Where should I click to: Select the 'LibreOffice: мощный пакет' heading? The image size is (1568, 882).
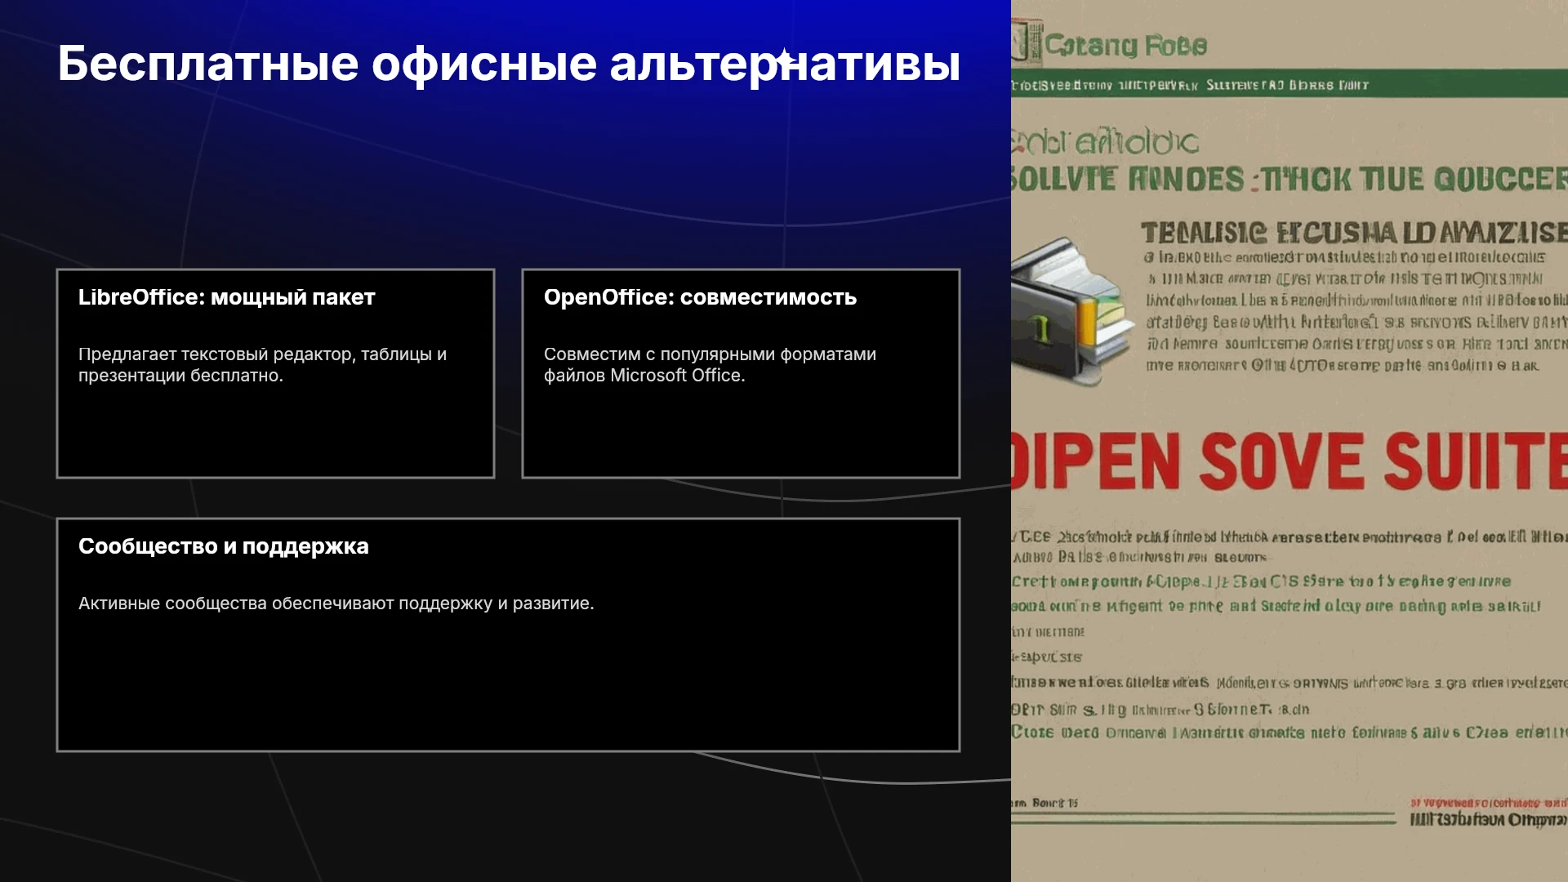point(226,297)
